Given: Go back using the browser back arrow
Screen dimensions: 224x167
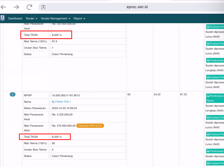Looking at the screenshot, I should click(4, 7).
